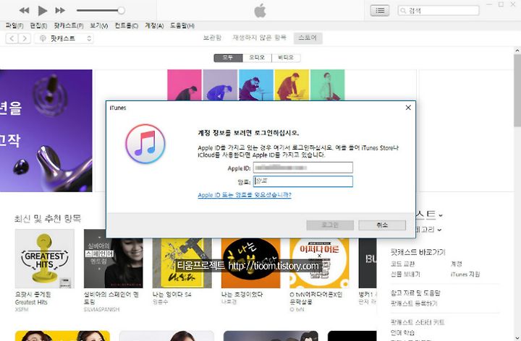Select the 모두 filter segment

tap(228, 58)
